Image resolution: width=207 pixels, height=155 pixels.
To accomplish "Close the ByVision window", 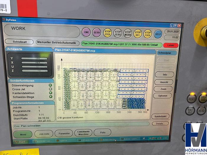I will tap(179, 26).
